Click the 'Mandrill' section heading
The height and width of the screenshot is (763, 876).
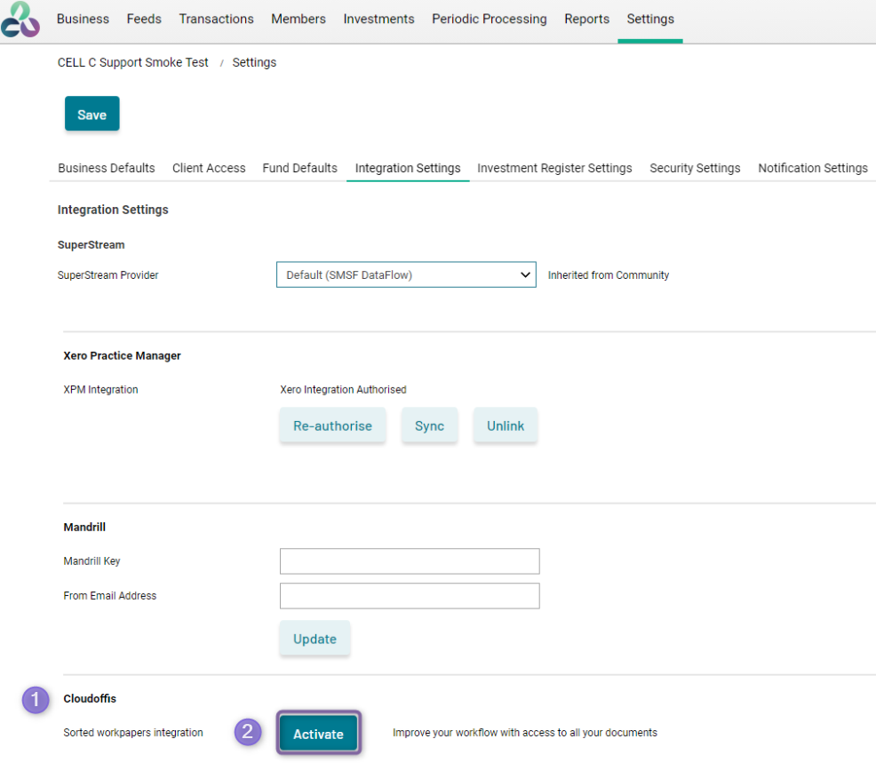pyautogui.click(x=84, y=528)
